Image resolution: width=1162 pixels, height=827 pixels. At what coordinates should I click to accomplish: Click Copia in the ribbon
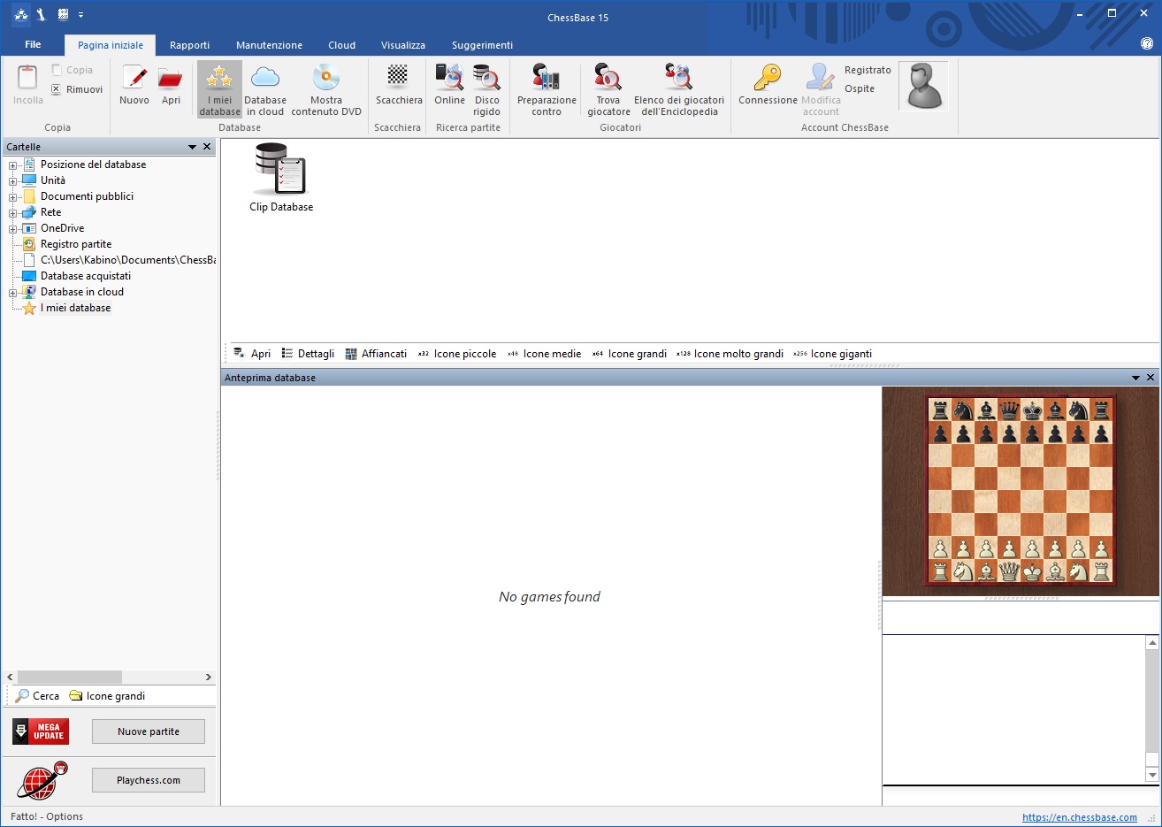click(x=72, y=70)
